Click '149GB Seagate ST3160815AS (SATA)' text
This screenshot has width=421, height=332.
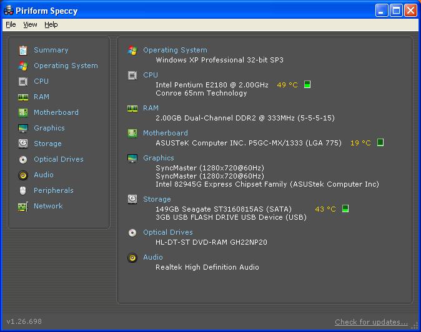tap(224, 209)
